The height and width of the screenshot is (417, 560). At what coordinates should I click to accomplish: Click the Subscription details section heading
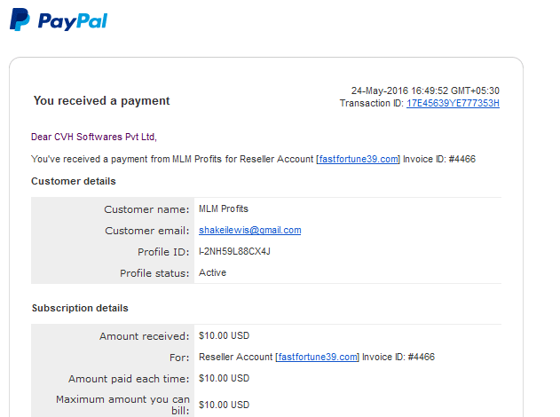point(80,308)
